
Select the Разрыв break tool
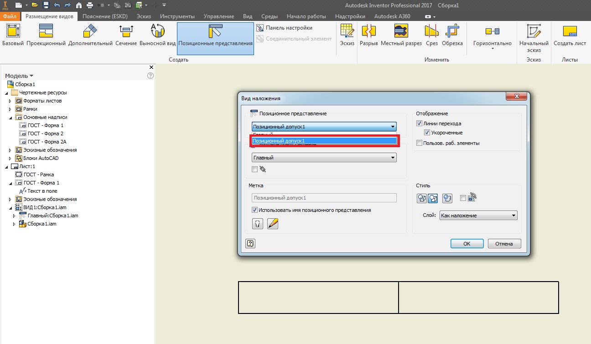pos(368,36)
